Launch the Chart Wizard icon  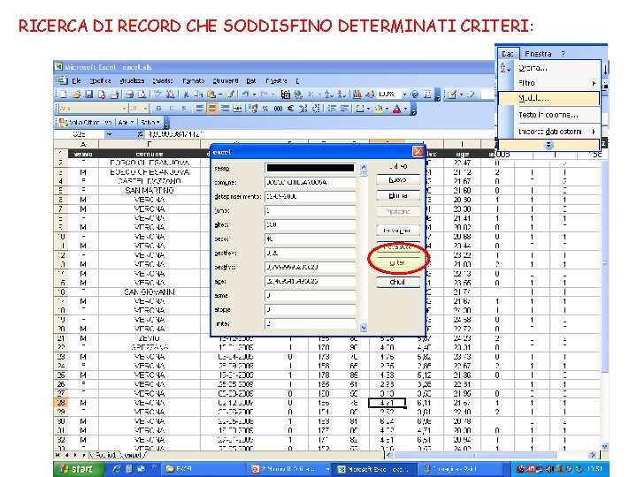click(357, 95)
